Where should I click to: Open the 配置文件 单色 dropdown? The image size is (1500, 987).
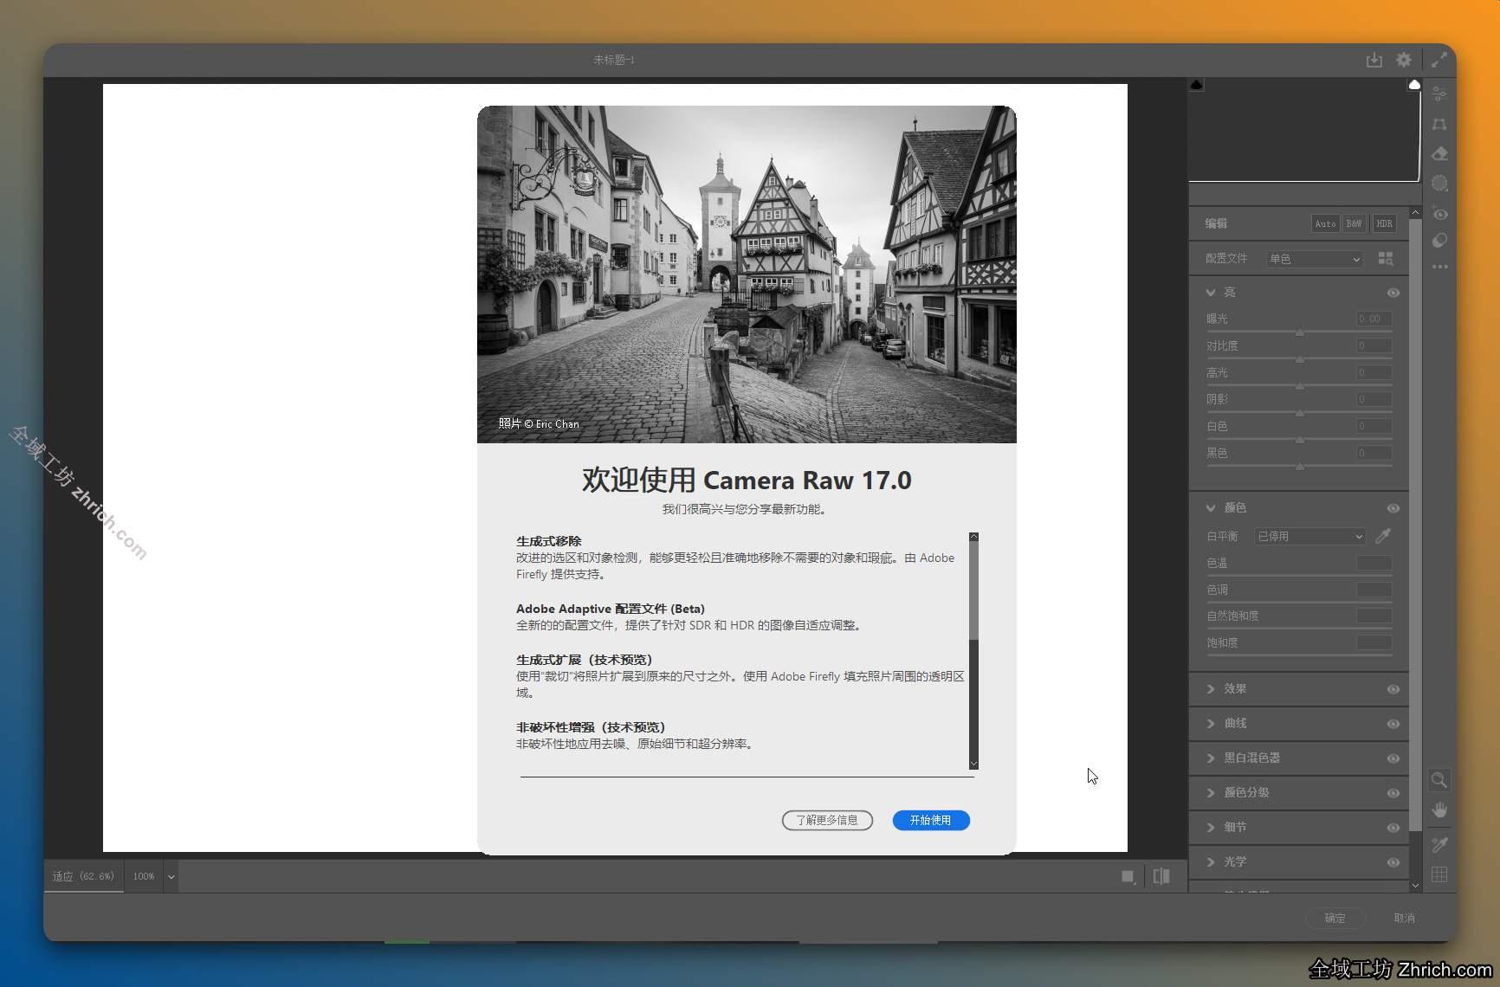[x=1315, y=259]
